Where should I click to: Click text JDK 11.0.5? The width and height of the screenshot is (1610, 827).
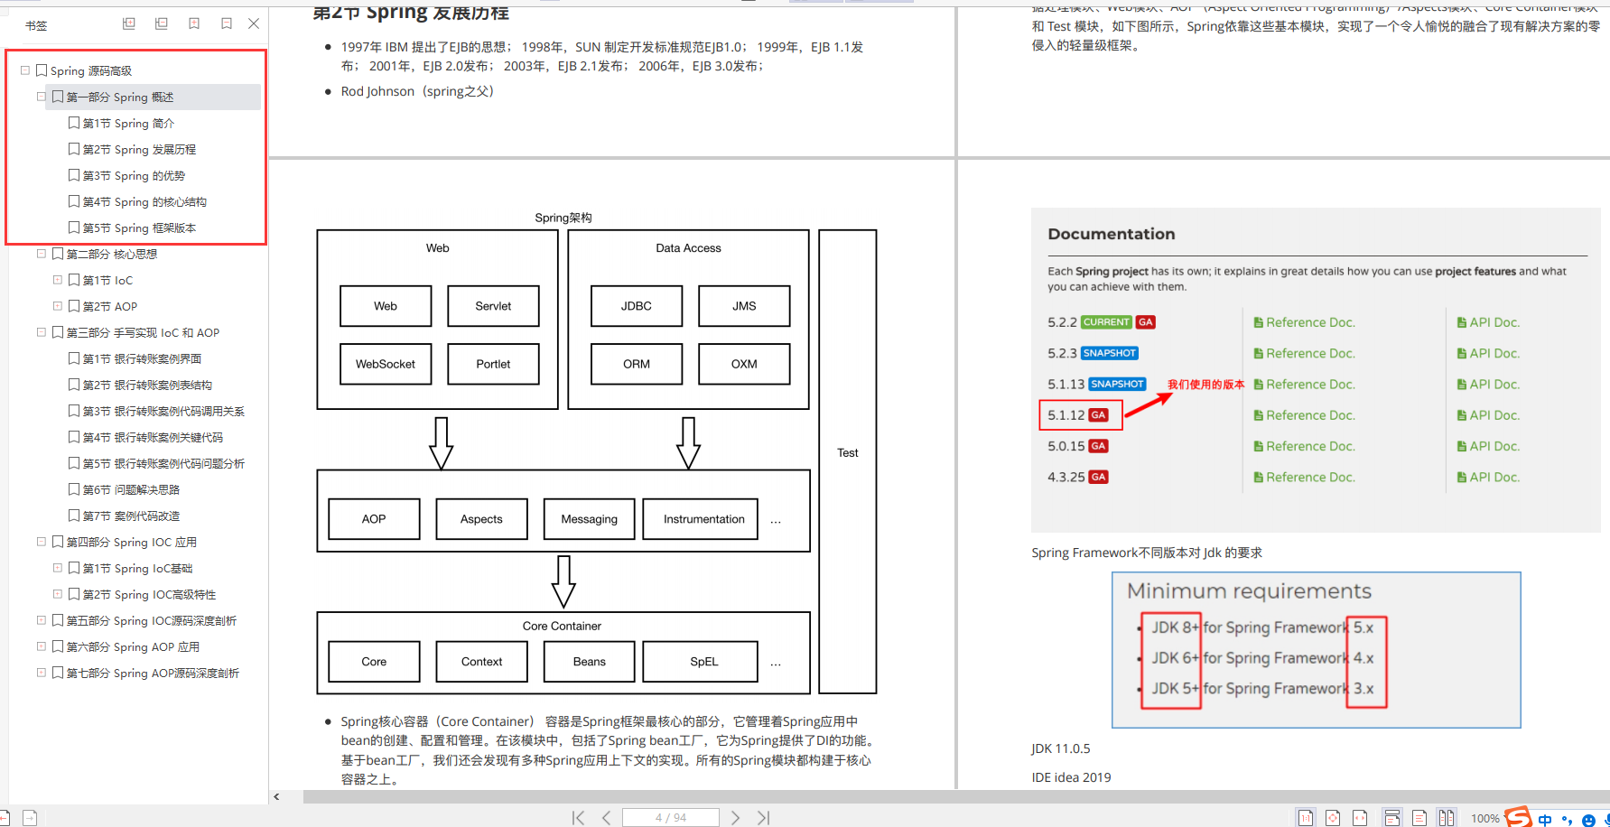[1060, 748]
